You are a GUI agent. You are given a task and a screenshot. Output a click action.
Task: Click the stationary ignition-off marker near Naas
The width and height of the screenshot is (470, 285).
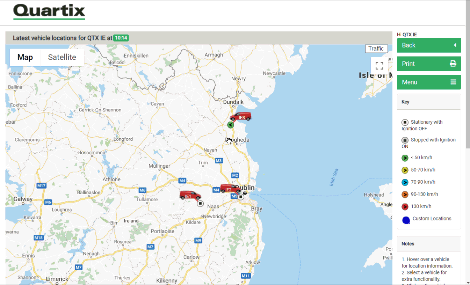click(200, 203)
